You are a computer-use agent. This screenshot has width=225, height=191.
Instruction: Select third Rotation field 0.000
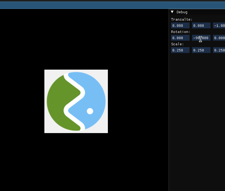pyautogui.click(x=219, y=38)
